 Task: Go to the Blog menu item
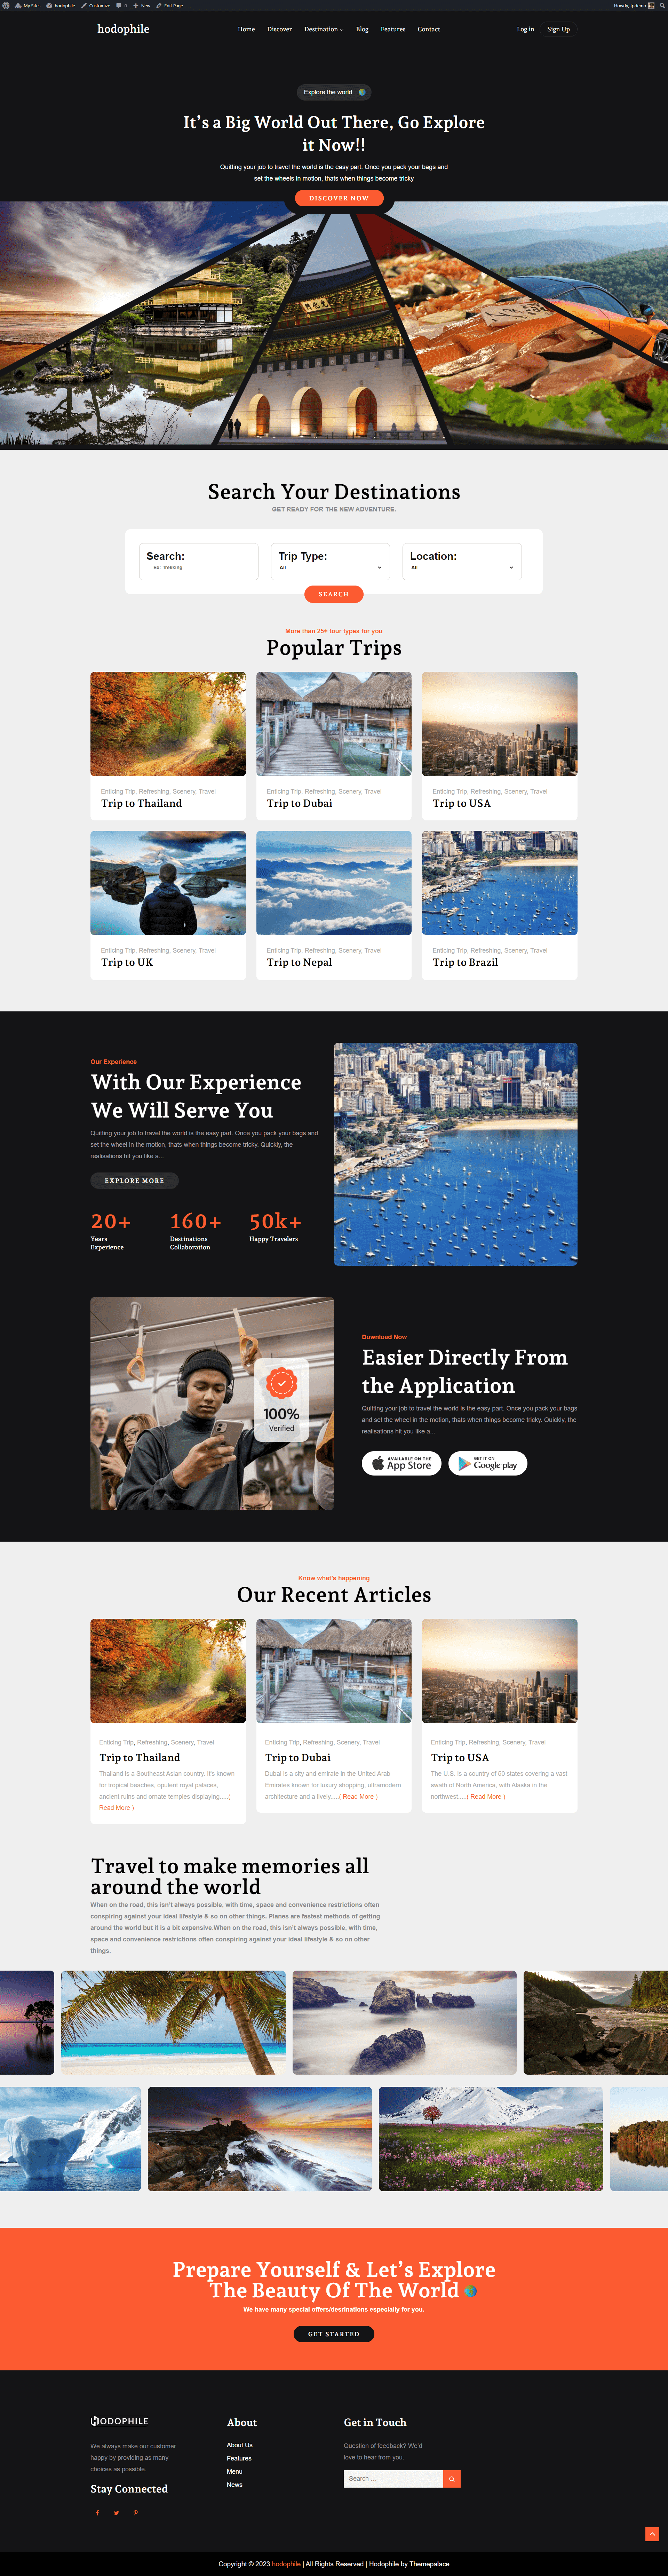[362, 29]
